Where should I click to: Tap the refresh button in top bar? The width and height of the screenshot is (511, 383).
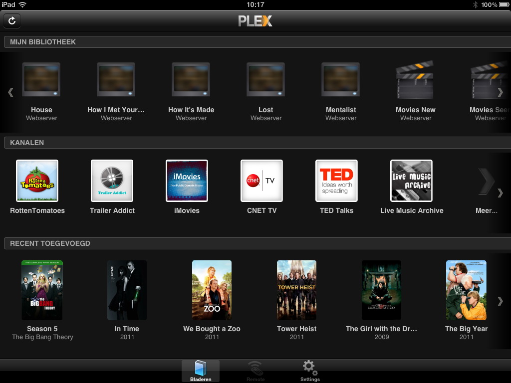coord(12,21)
